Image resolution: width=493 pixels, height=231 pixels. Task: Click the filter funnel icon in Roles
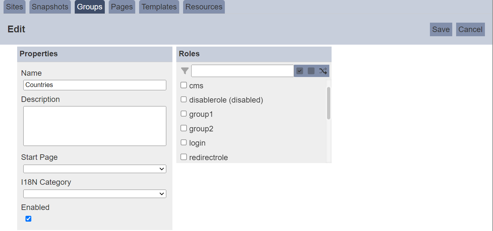[185, 71]
